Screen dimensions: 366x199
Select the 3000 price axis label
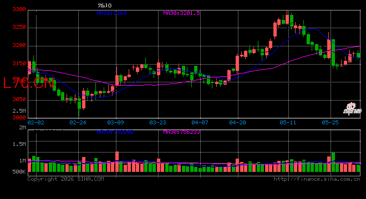19,118
